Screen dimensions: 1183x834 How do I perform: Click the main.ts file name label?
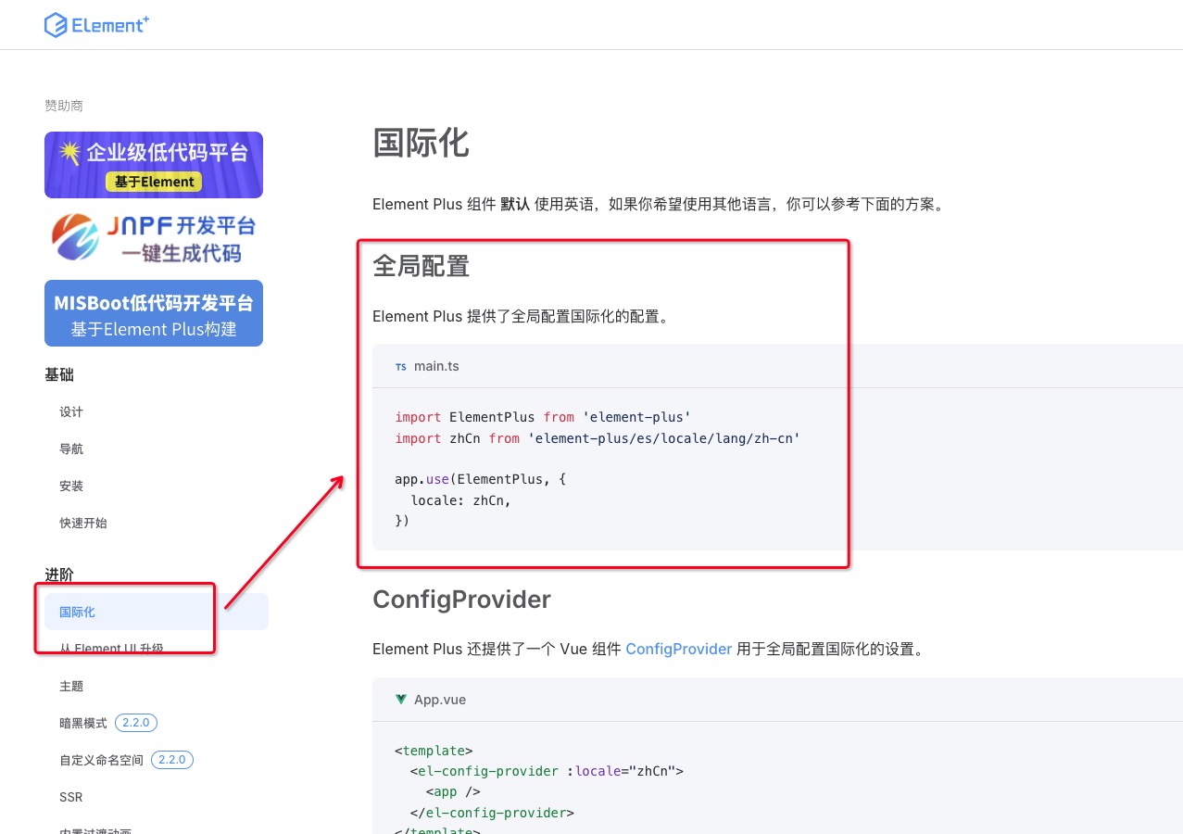(436, 366)
